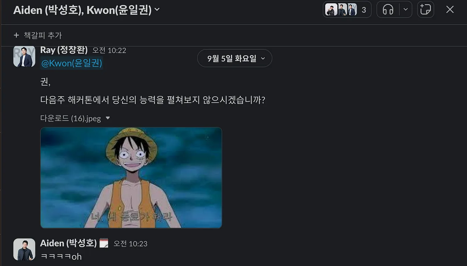Click the member count 3 in the header
Viewport: 467px width, 266px height.
[364, 10]
